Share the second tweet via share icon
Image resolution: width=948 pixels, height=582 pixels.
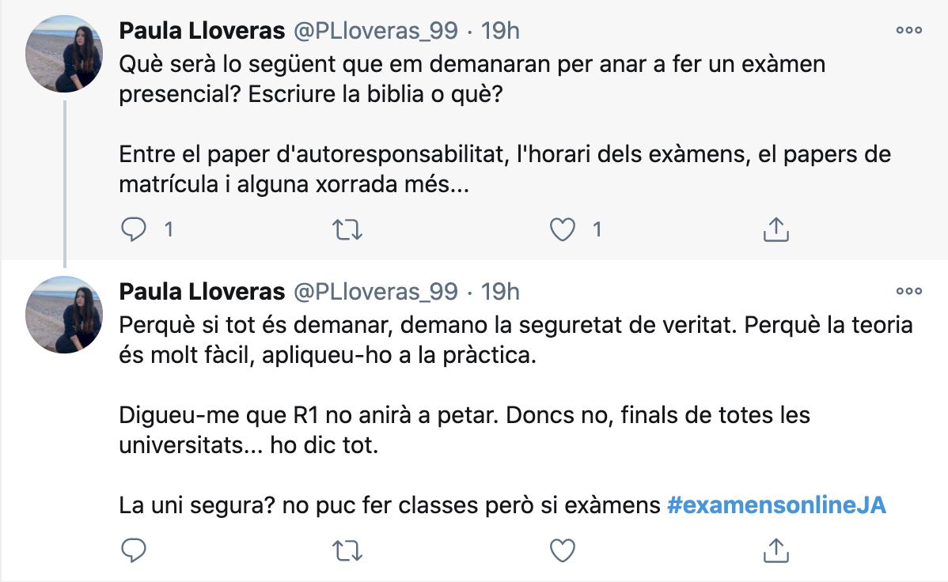pyautogui.click(x=776, y=550)
